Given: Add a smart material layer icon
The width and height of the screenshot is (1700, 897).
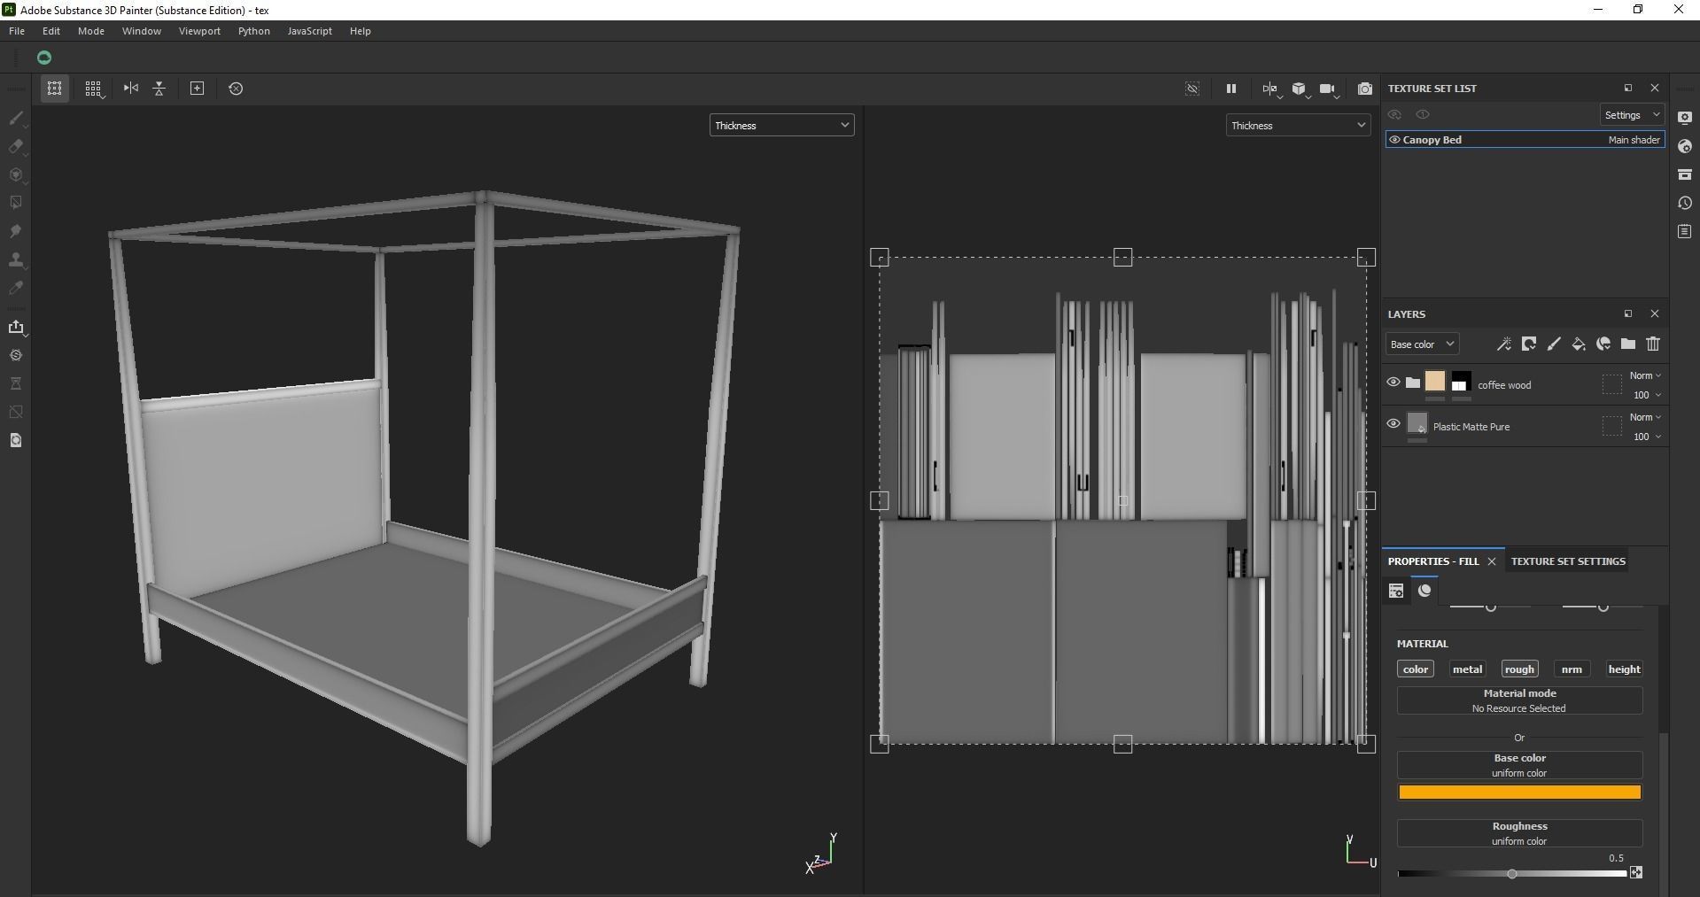Looking at the screenshot, I should [1603, 344].
